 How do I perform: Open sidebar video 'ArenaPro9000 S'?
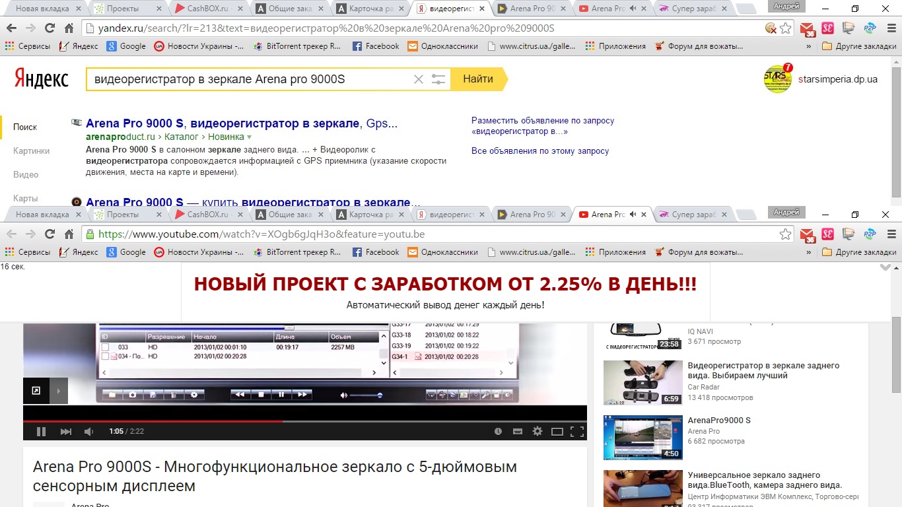(719, 421)
